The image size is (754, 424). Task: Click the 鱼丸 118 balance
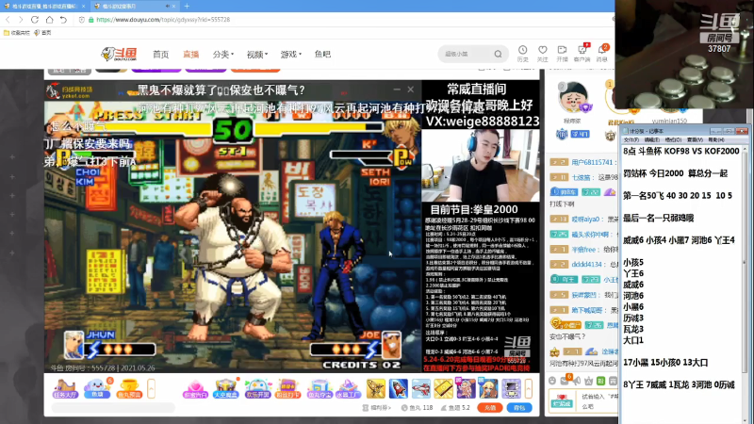point(418,408)
